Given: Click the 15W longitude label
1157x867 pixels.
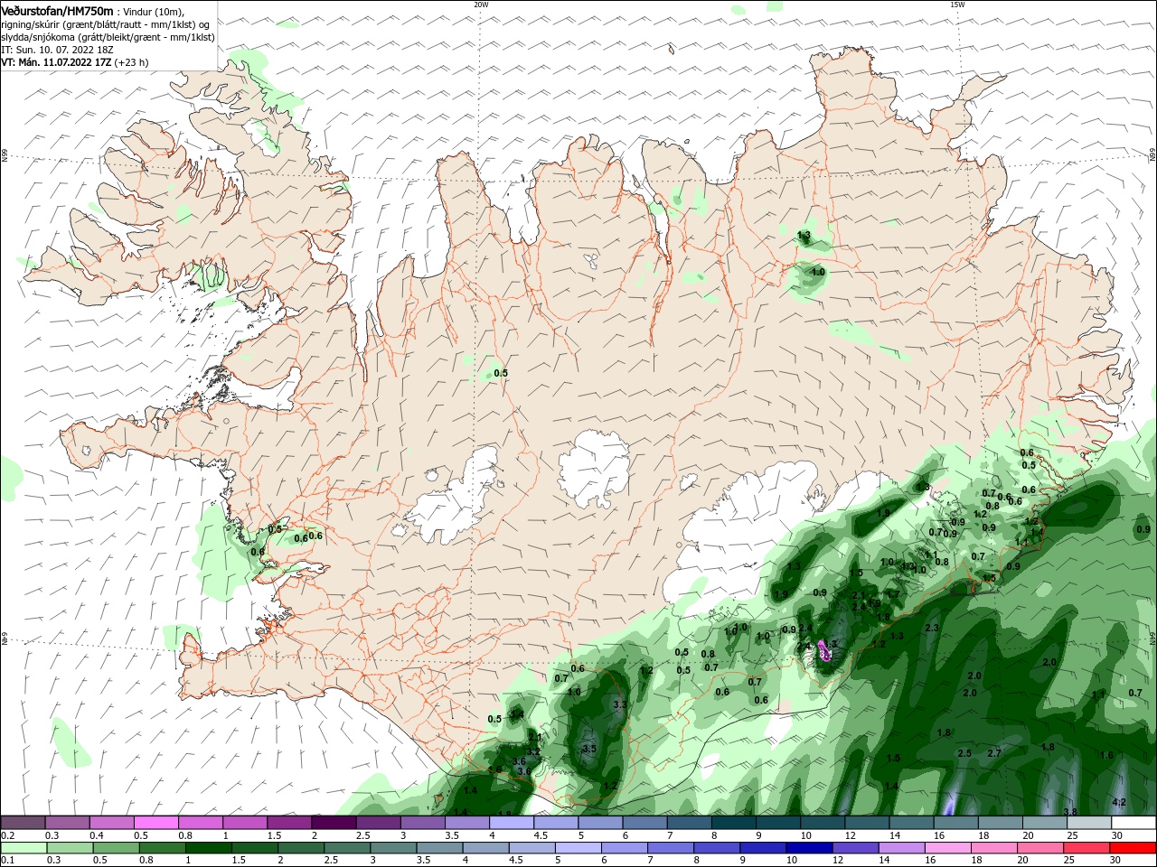Looking at the screenshot, I should click(956, 5).
